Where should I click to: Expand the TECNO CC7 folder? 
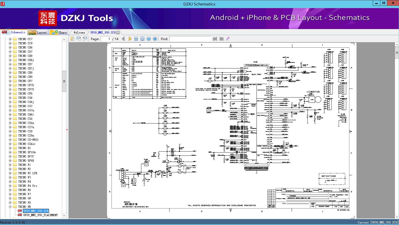point(10,39)
